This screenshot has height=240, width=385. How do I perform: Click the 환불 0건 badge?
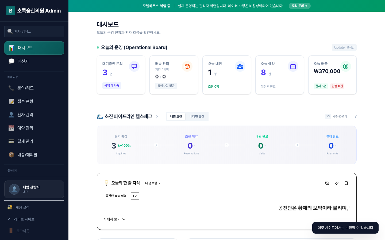click(x=337, y=86)
